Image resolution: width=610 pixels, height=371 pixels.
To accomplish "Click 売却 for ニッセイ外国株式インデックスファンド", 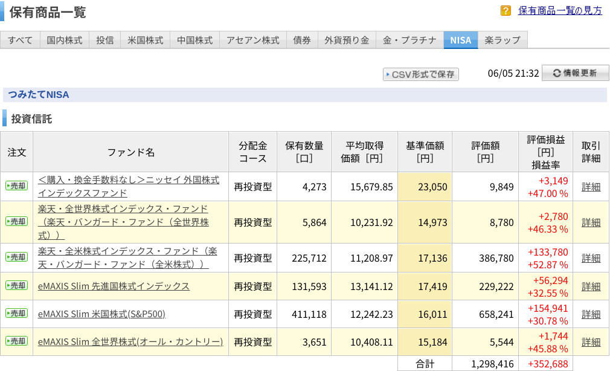I will (x=17, y=185).
